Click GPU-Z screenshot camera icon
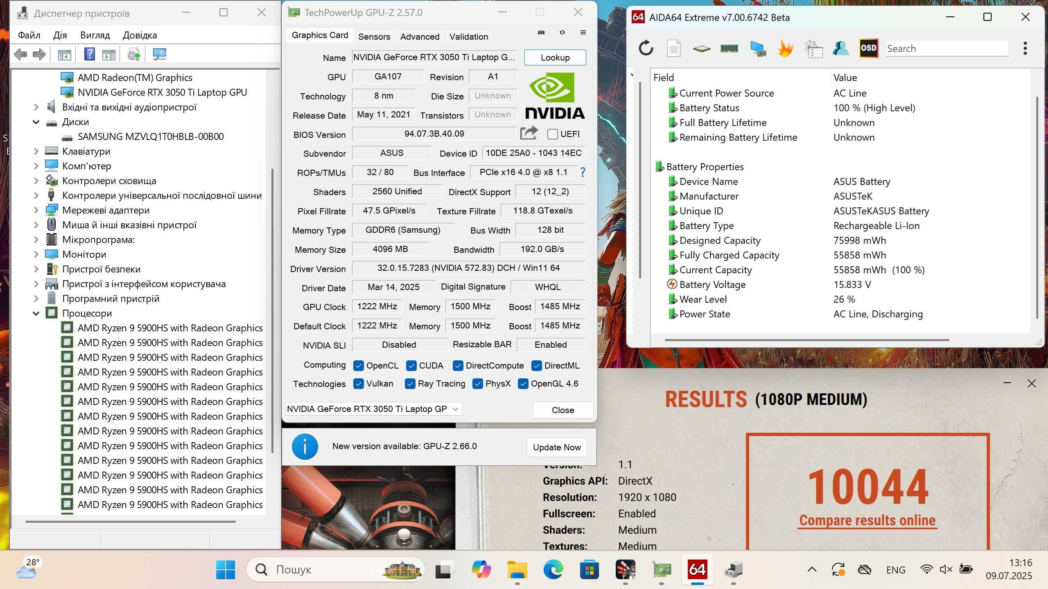Viewport: 1048px width, 589px height. click(541, 32)
